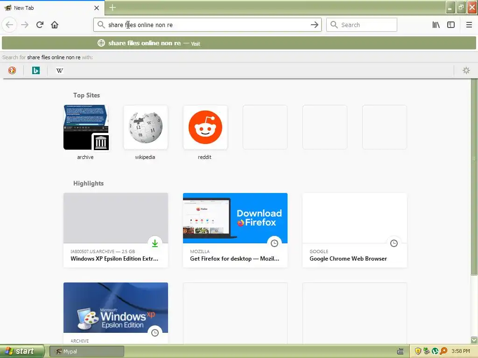This screenshot has height=358, width=478.
Task: Click the scrollbar down arrow
Action: (474, 340)
